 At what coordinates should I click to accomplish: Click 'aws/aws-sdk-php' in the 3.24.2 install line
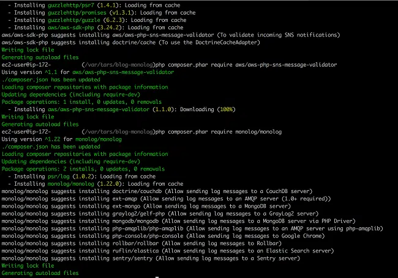tap(71, 27)
